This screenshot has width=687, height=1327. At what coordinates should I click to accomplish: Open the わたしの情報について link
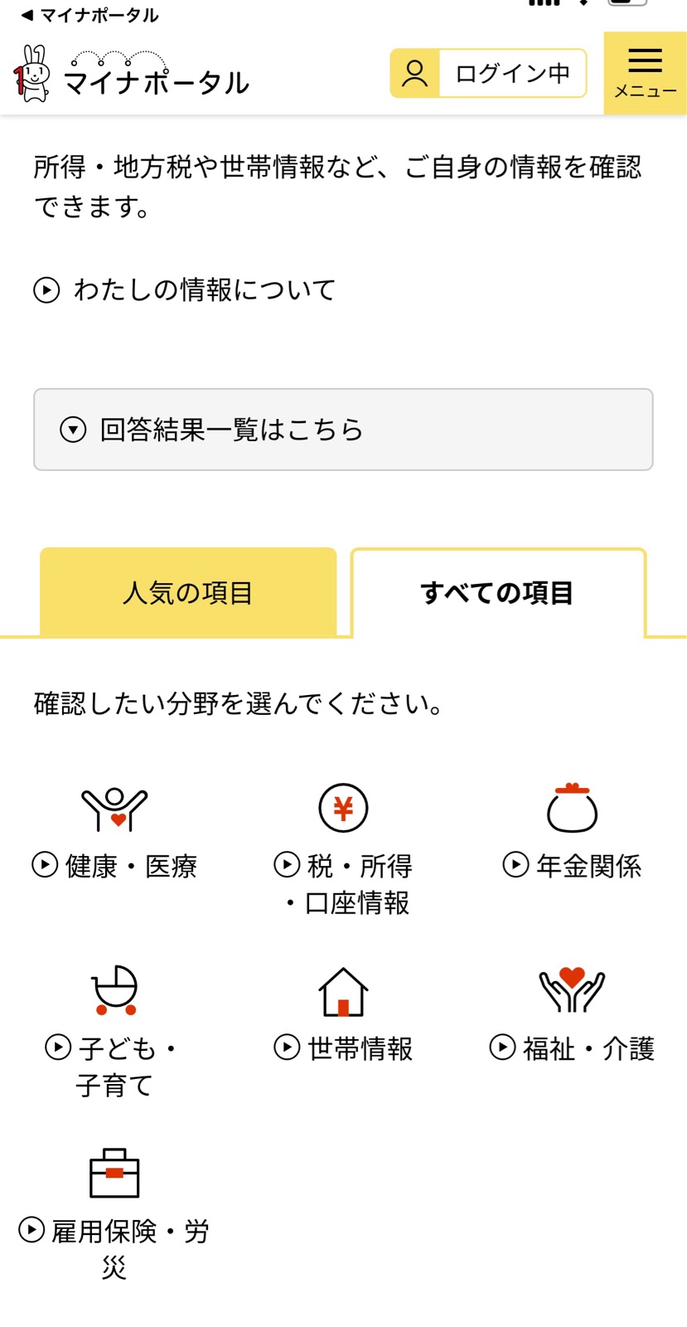click(x=184, y=289)
